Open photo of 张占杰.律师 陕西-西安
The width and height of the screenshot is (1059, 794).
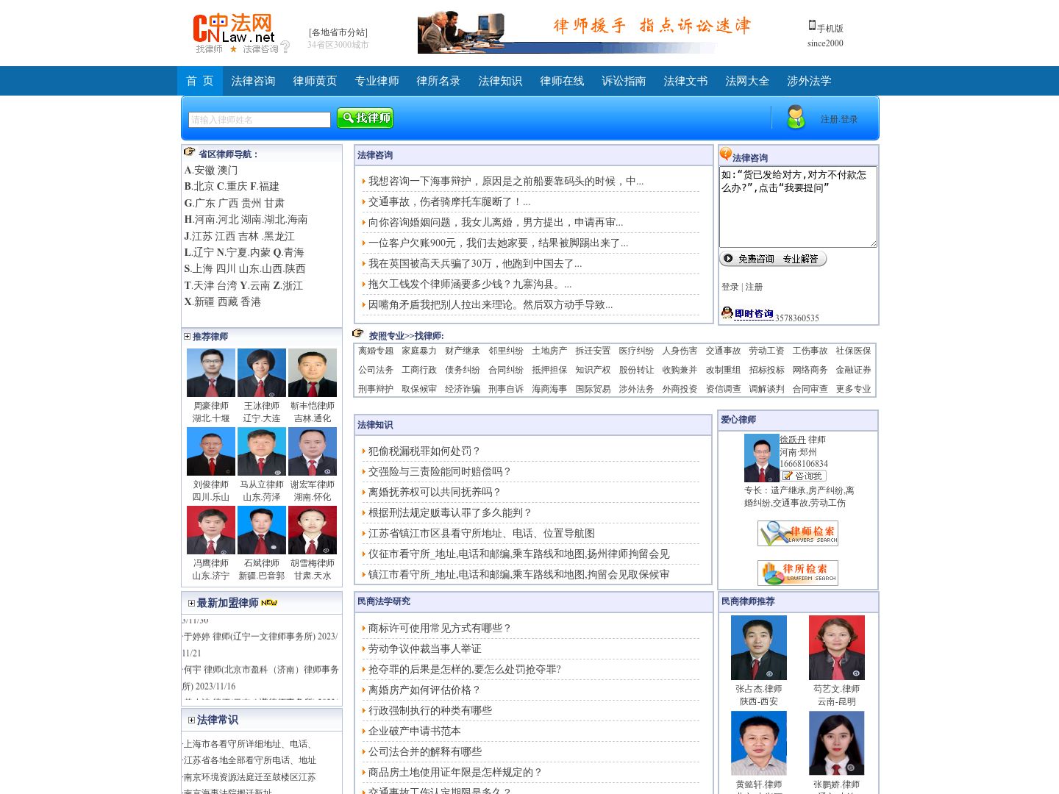click(759, 648)
